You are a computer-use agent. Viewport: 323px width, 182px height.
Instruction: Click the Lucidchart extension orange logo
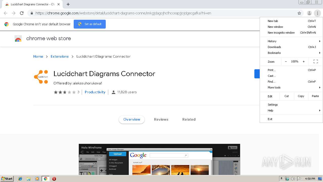[41, 77]
